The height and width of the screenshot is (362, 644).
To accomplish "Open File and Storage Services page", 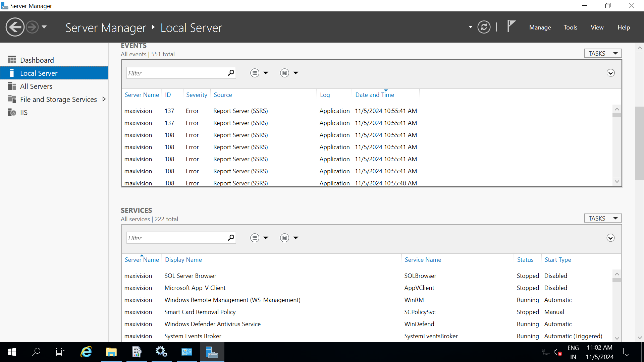I will tap(58, 99).
